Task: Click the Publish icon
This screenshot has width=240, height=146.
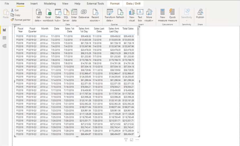Action: 200,12
